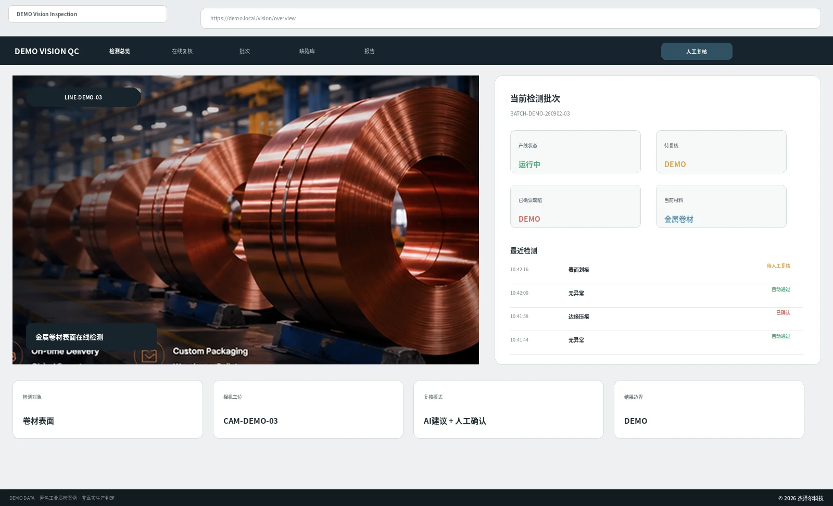Go to the 缺陷库 section
833x506 pixels.
click(x=307, y=51)
